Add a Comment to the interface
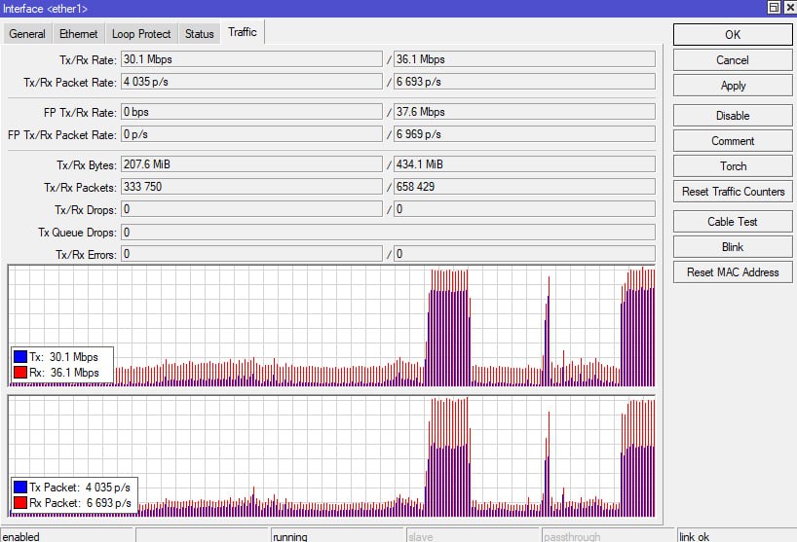This screenshot has width=797, height=542. (733, 141)
